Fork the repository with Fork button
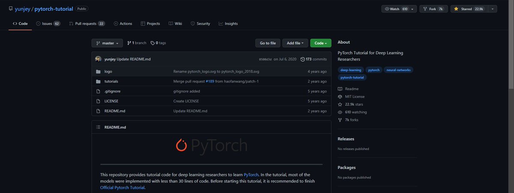 click(433, 9)
